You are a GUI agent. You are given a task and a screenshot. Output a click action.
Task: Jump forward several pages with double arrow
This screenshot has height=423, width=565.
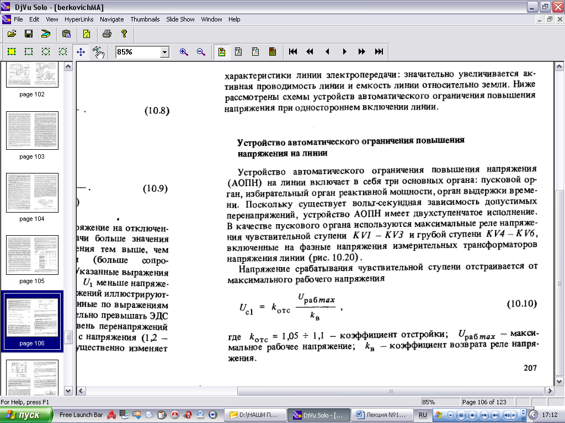click(362, 52)
